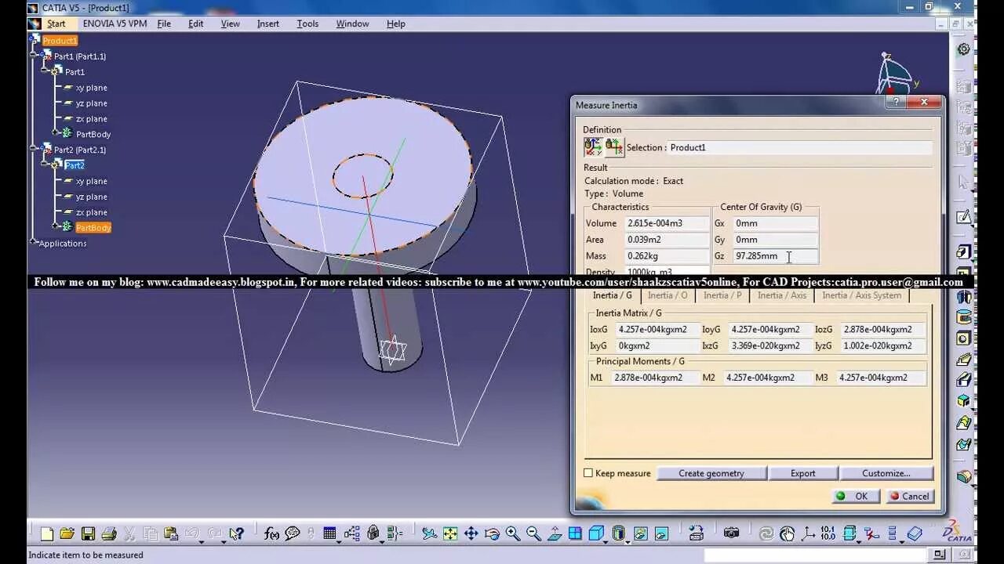Click the compass in the view corner
This screenshot has height=564, width=1004.
[896, 76]
